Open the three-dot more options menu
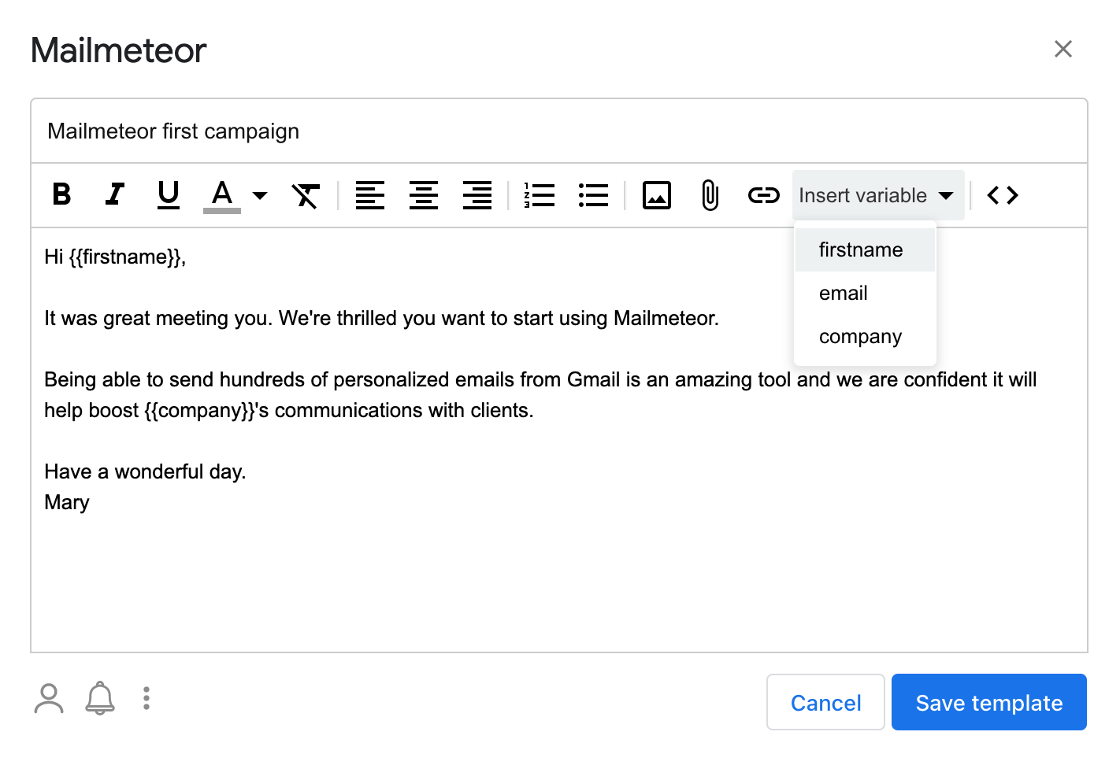Viewport: 1120px width, 765px height. (146, 698)
